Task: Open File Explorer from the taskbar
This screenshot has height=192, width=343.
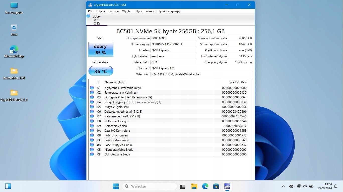Action: [x=194, y=186]
